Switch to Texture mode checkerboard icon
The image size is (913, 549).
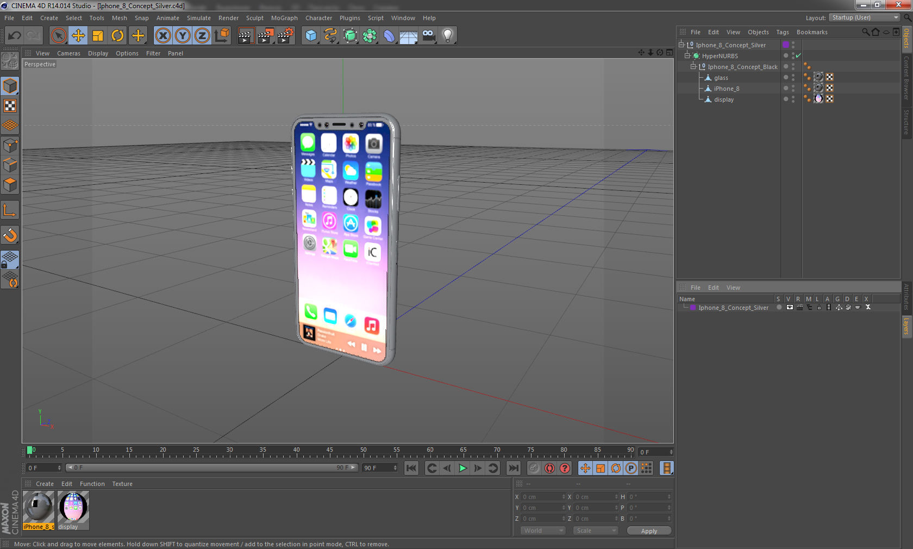(10, 105)
